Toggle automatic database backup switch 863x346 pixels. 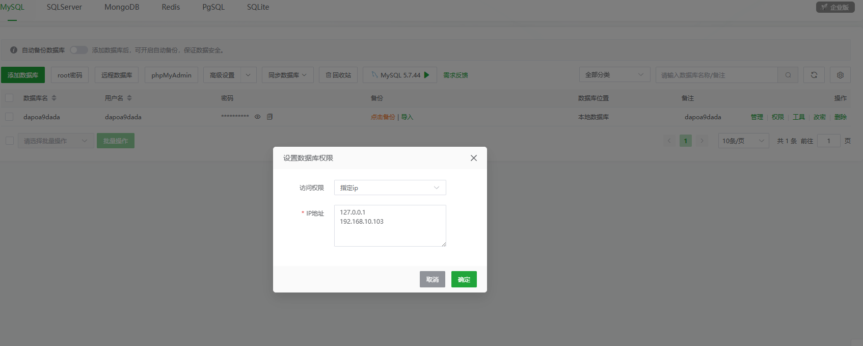pyautogui.click(x=78, y=50)
